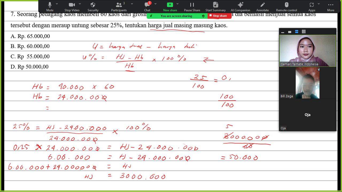Image resolution: width=342 pixels, height=192 pixels.
Task: Select the Gemari Tematik Indonesia video thumbnail
Action: point(308,51)
